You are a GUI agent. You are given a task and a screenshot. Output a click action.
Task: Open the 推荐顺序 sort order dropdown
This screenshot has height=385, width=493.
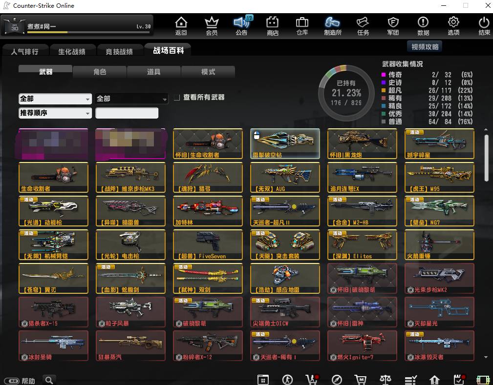(x=55, y=113)
